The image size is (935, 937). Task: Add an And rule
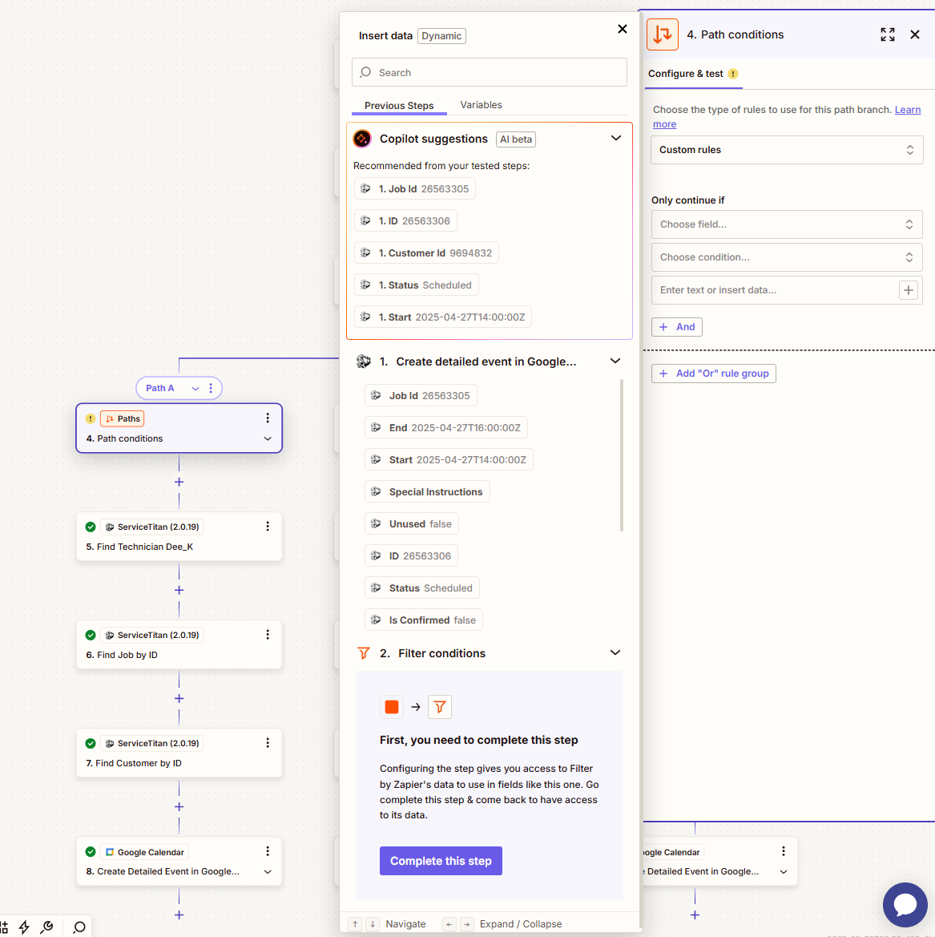[x=676, y=327]
